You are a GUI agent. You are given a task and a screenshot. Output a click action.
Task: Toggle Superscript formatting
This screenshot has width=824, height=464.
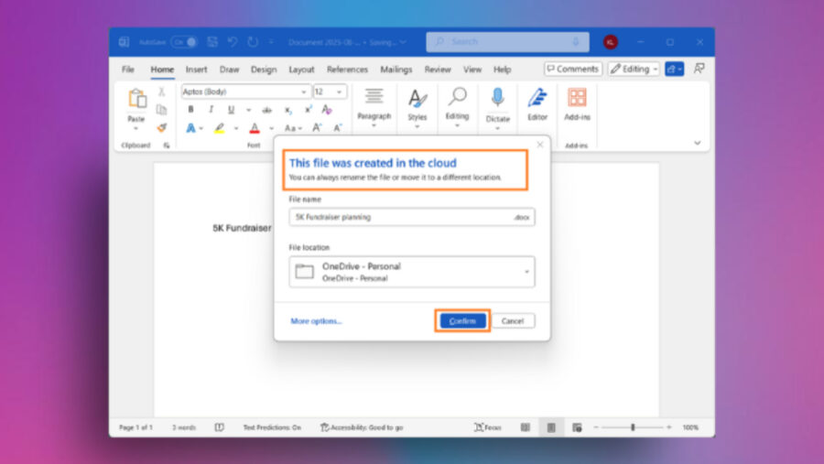click(x=308, y=109)
